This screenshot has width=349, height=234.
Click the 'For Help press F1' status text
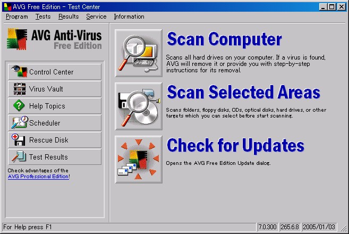(28, 227)
